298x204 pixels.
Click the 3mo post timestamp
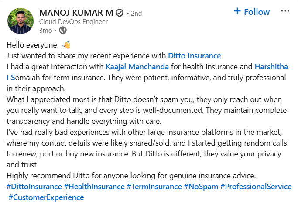pyautogui.click(x=46, y=31)
